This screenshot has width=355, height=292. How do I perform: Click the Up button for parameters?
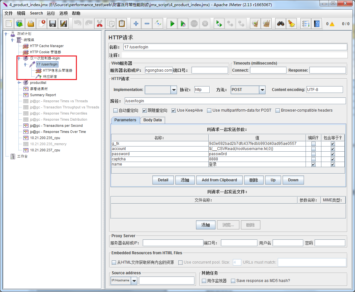click(273, 180)
